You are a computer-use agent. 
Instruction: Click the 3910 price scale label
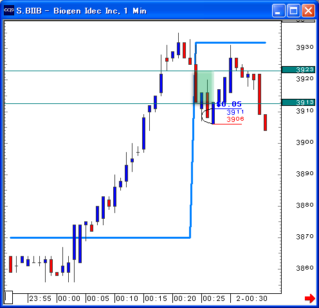305,110
